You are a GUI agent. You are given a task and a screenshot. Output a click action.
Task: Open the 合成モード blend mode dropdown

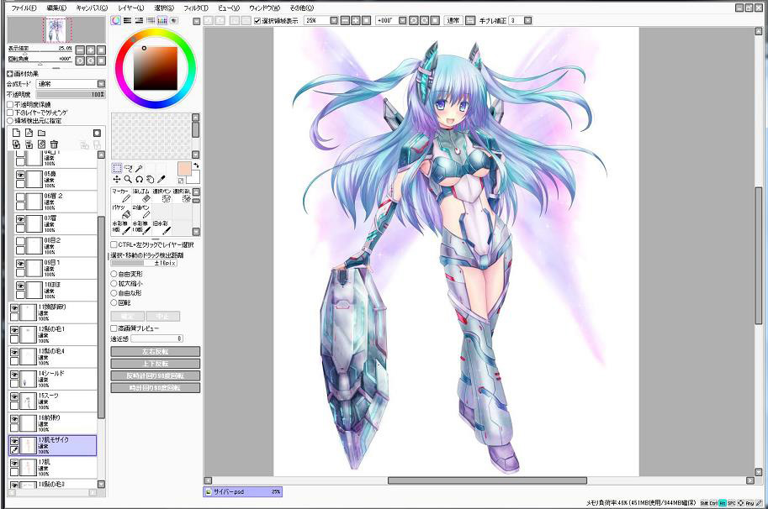pyautogui.click(x=101, y=84)
